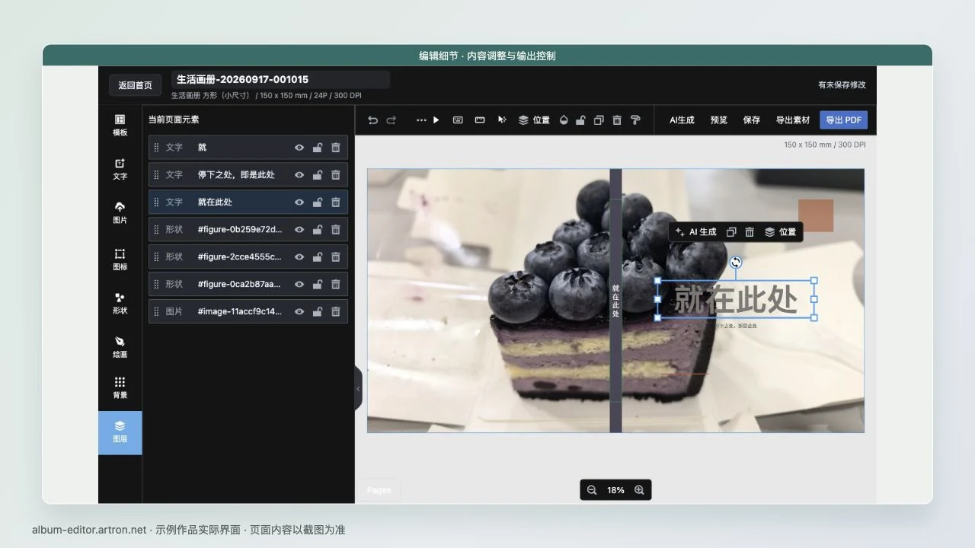Play the album with the top toolbar play icon
The width and height of the screenshot is (975, 548).
pos(436,120)
